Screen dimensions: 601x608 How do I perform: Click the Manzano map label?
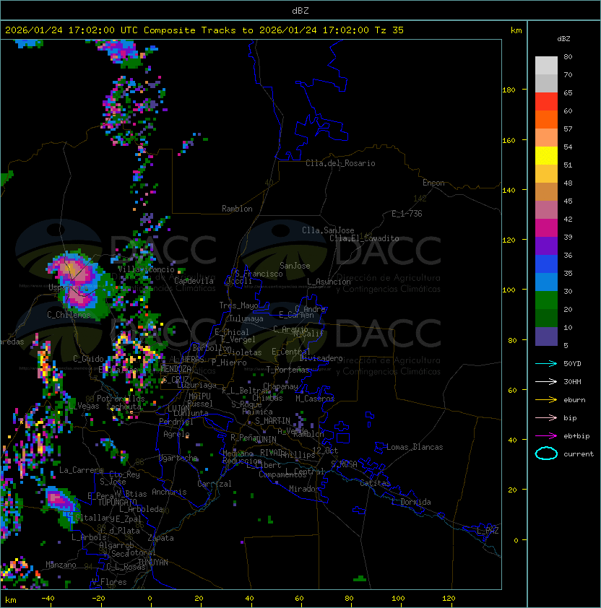[x=61, y=565]
